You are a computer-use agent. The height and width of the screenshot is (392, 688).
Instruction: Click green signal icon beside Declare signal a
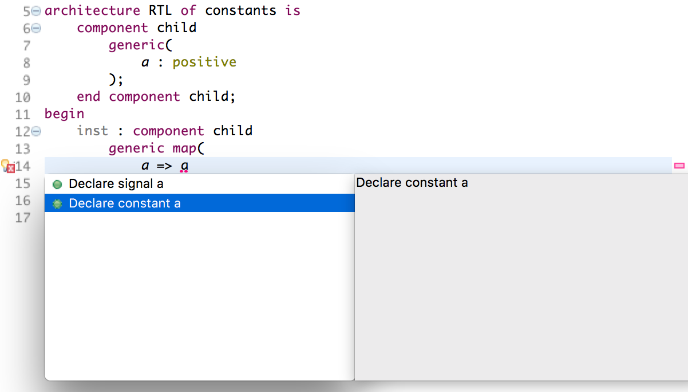(57, 185)
